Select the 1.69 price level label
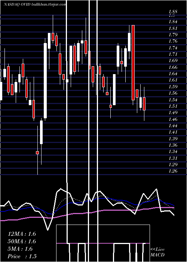This screenshot has height=262, width=187. 173,61
